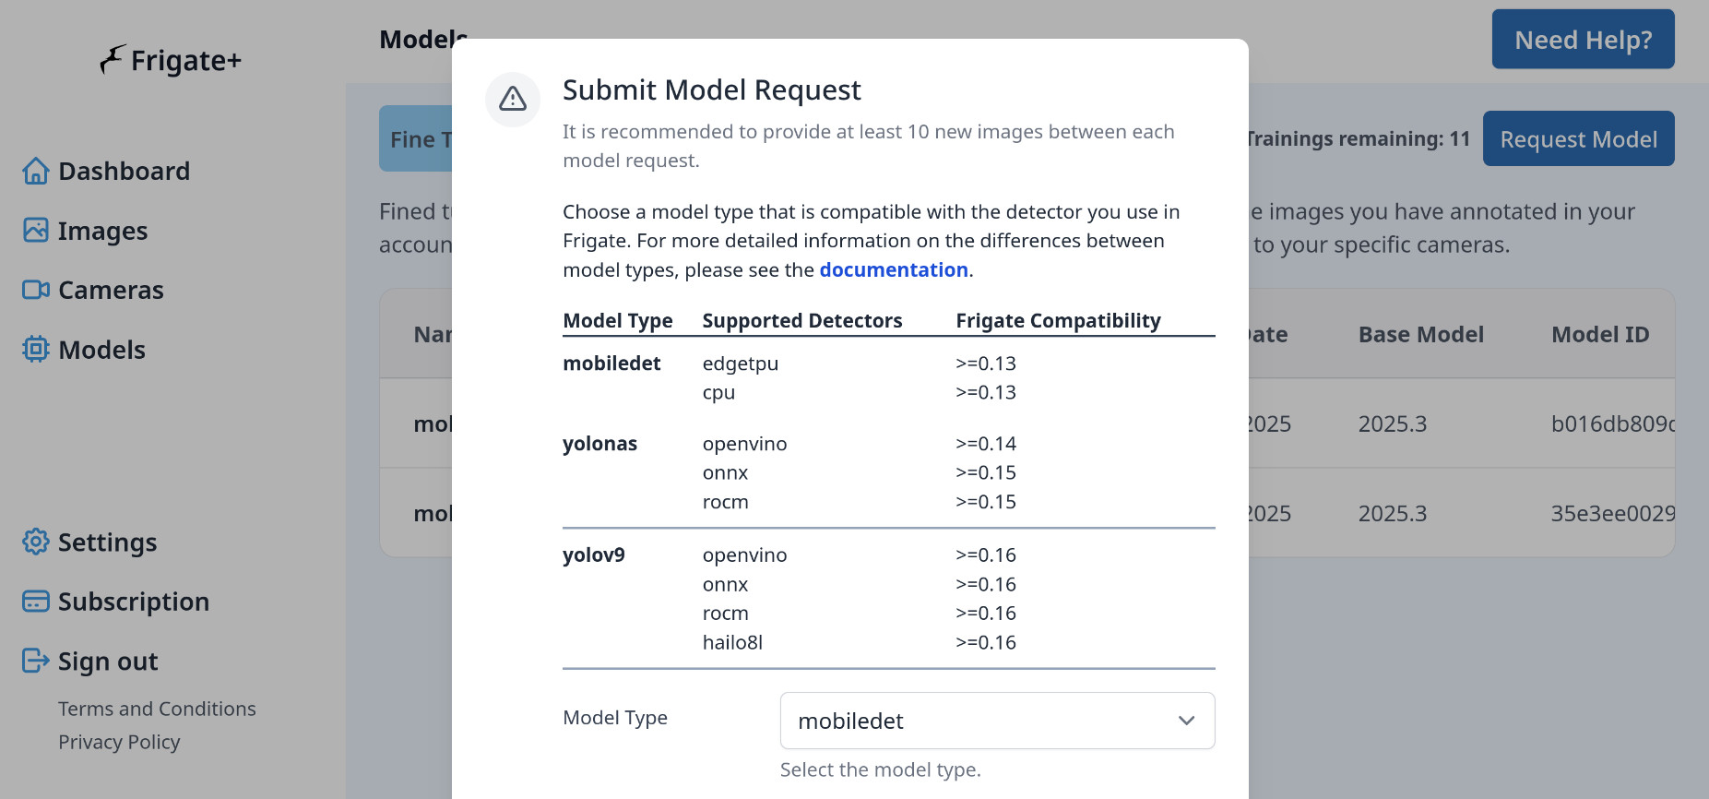Click the Images picture icon
The height and width of the screenshot is (799, 1709).
point(36,230)
